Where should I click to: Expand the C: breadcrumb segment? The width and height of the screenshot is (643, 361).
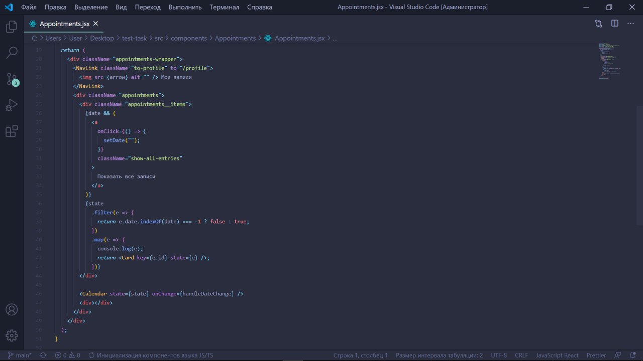[34, 38]
